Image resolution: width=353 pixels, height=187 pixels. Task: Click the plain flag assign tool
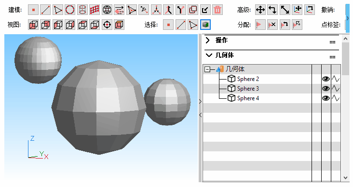tap(260, 25)
